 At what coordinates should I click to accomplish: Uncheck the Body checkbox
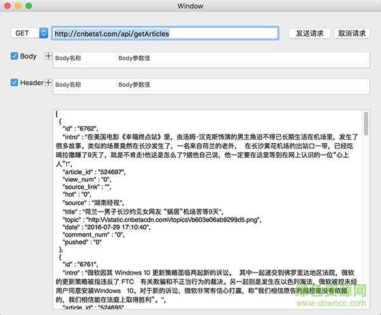pyautogui.click(x=15, y=56)
